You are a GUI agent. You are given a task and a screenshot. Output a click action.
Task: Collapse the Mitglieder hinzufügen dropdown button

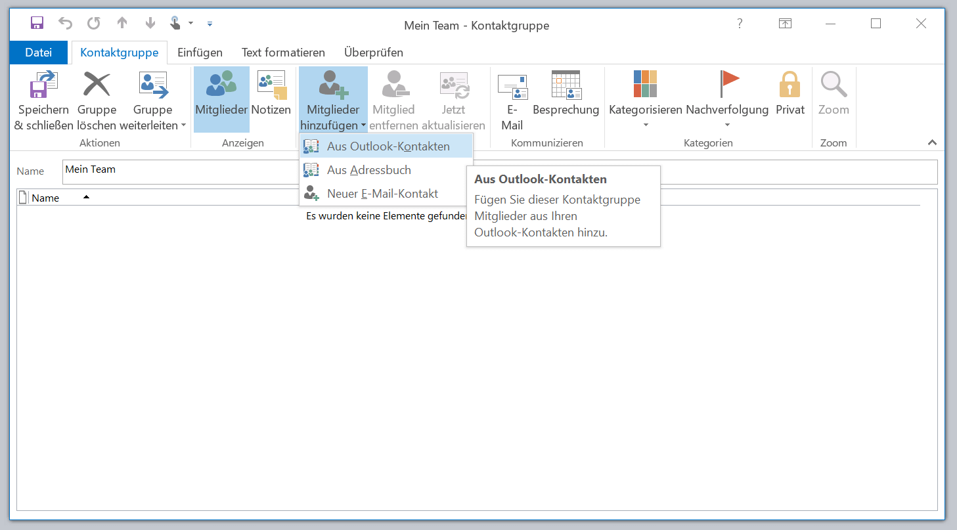[x=333, y=100]
